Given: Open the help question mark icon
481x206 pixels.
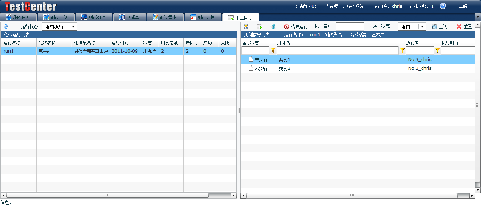Looking at the screenshot, I should (443, 6).
